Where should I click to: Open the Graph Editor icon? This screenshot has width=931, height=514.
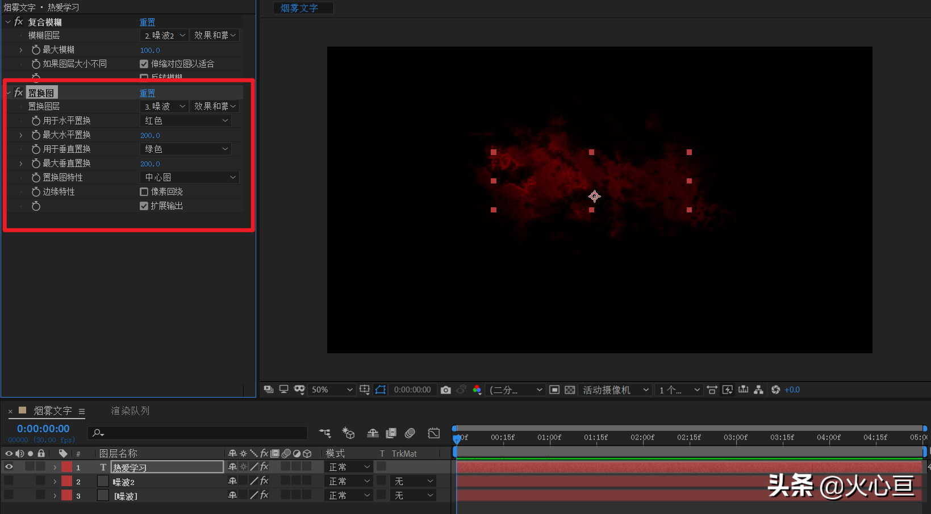pos(434,433)
